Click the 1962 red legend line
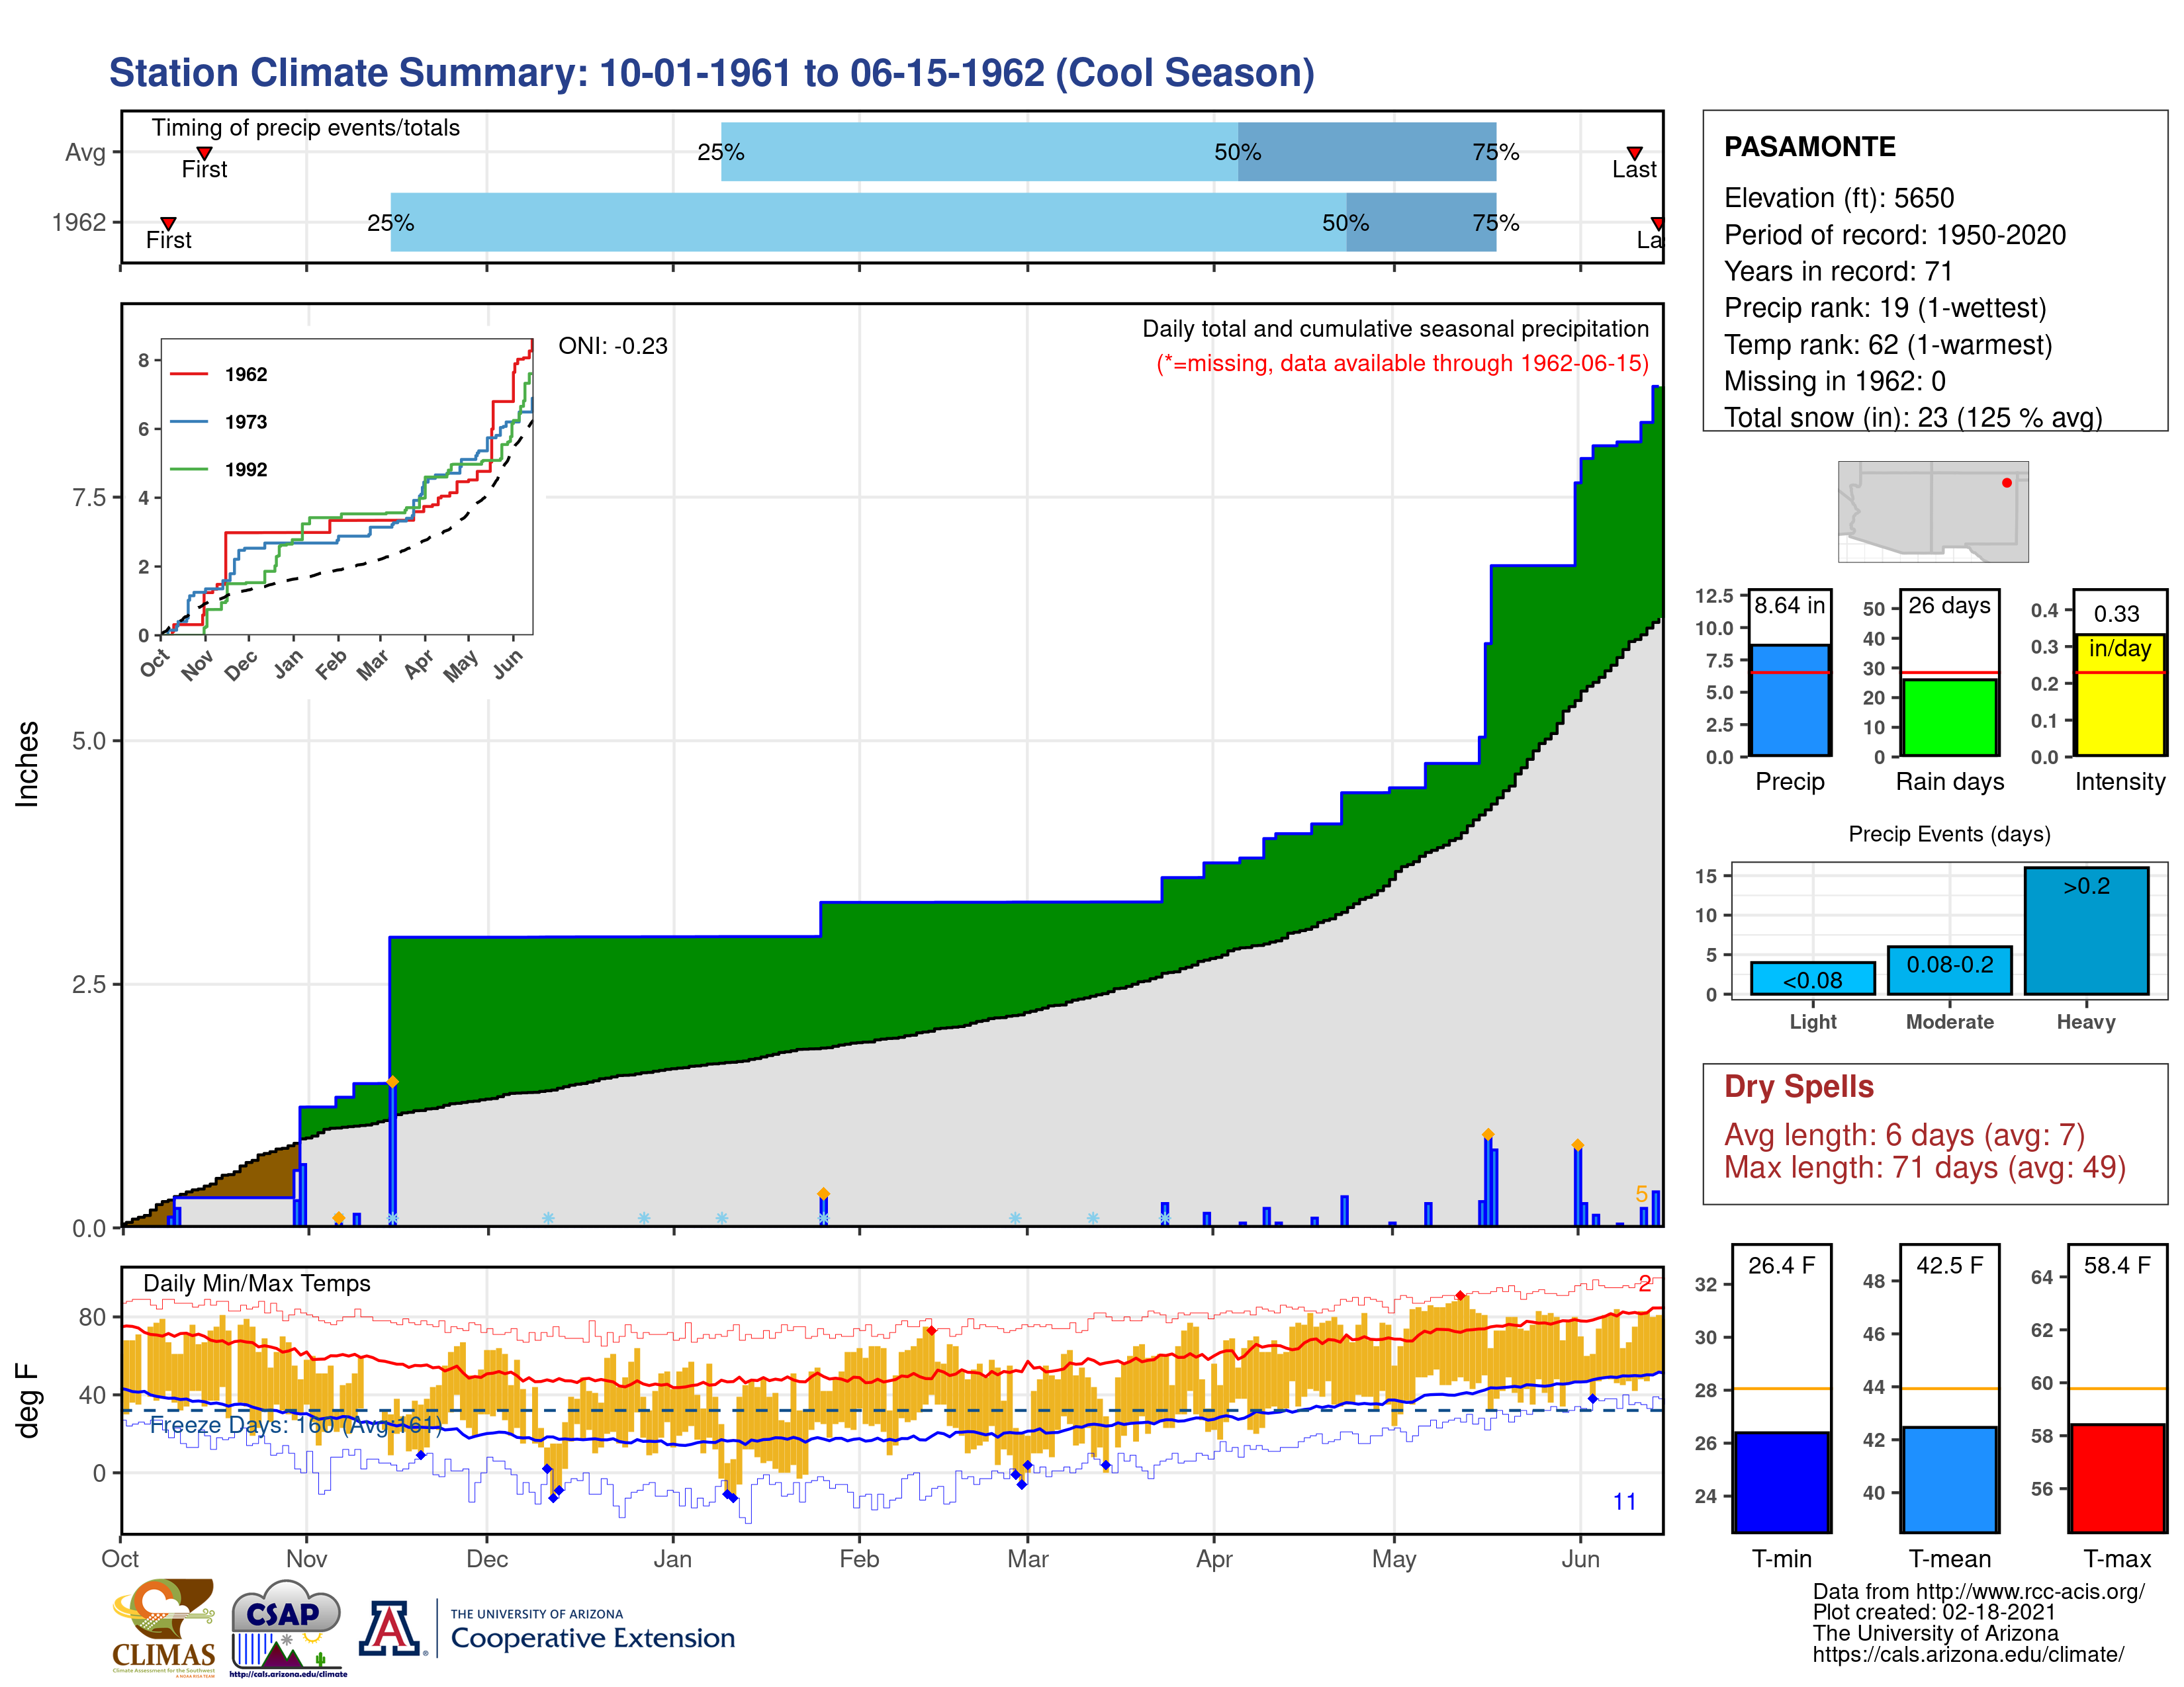The height and width of the screenshot is (1687, 2184). click(x=189, y=374)
